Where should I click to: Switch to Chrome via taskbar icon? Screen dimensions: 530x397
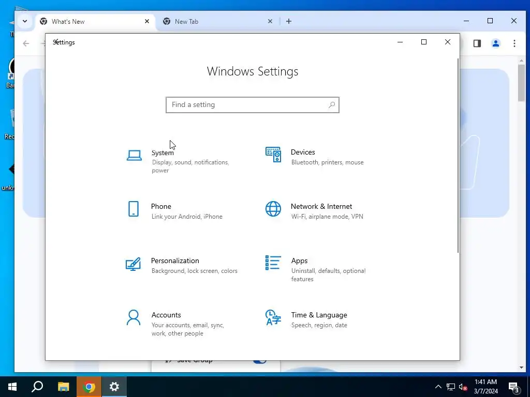(89, 387)
